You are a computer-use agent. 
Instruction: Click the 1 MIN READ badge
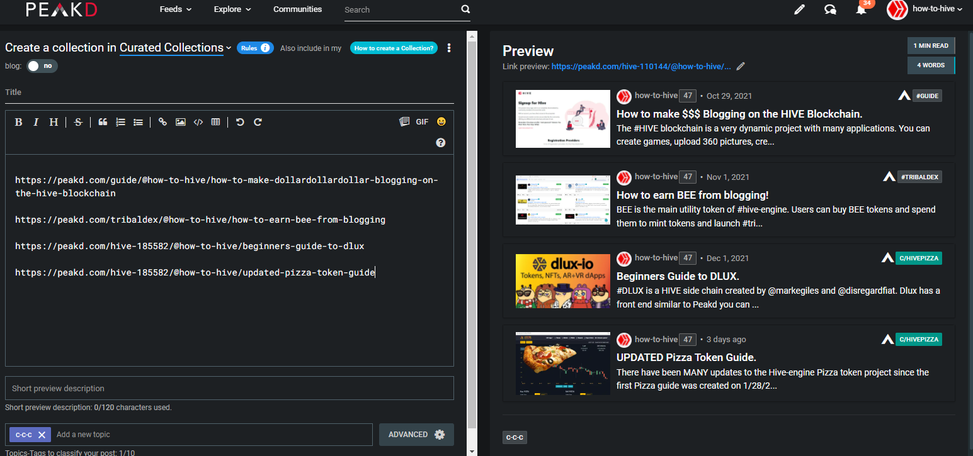(931, 45)
